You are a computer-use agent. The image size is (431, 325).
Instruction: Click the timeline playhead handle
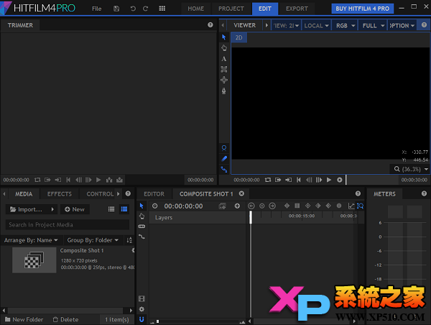pyautogui.click(x=251, y=217)
